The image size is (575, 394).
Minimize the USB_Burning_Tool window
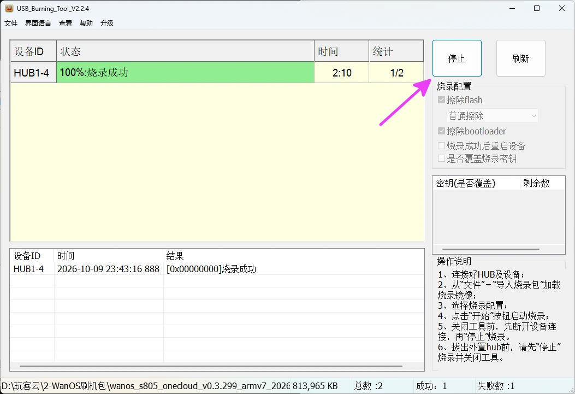click(512, 8)
